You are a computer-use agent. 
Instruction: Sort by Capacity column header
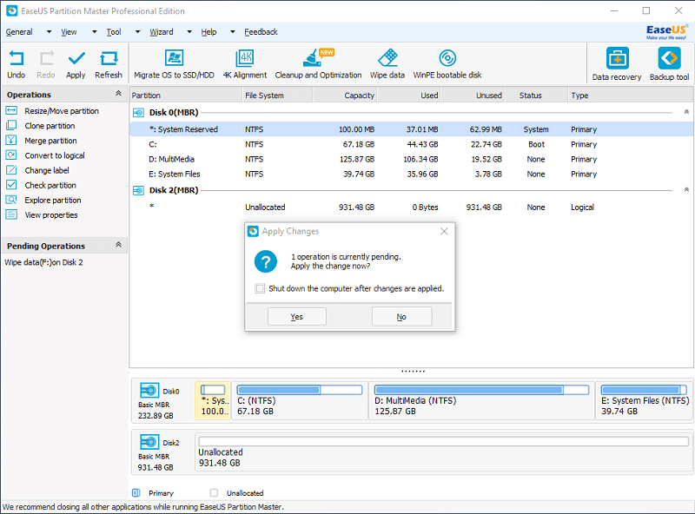(346, 96)
